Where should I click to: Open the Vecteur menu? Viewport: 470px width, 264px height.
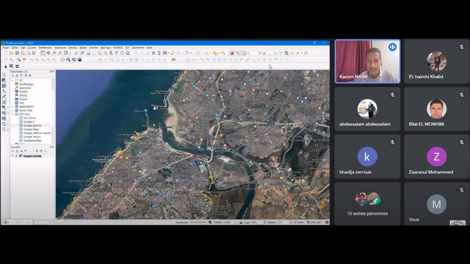(73, 48)
